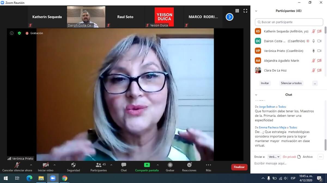Click the Buscar un participante search field
Screen dimensions: 327x183
pos(289,22)
